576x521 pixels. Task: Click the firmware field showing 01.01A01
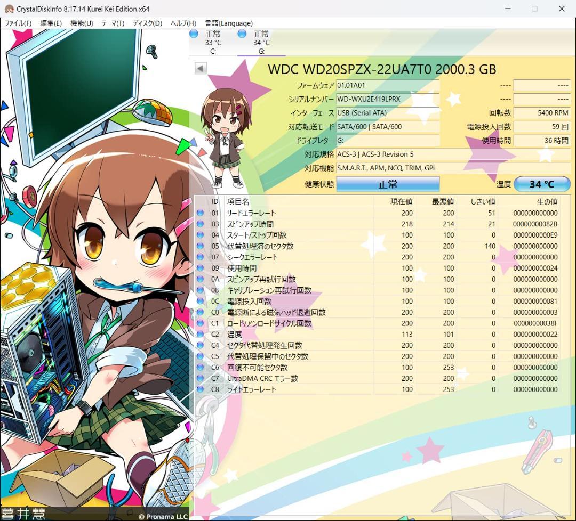[388, 85]
